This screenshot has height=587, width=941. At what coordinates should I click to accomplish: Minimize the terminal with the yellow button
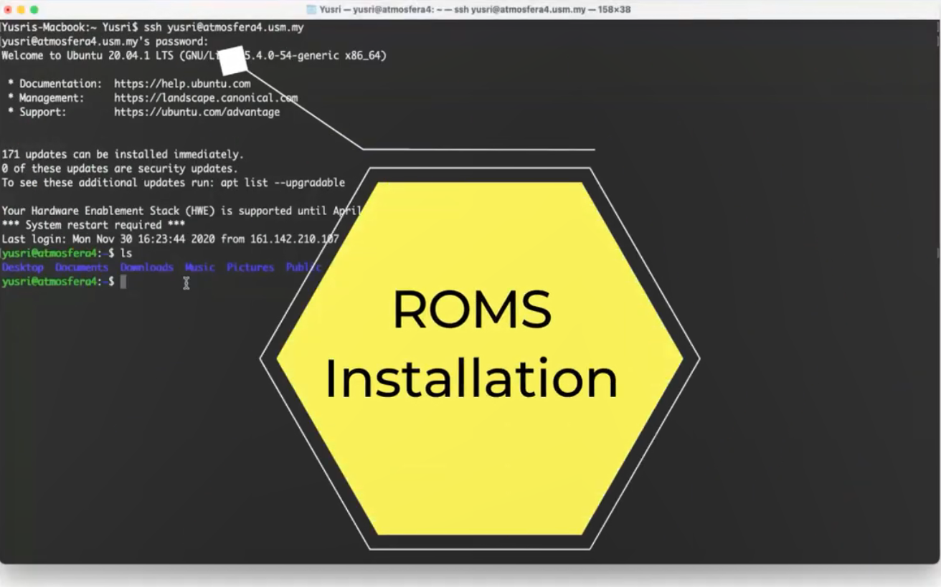coord(21,9)
